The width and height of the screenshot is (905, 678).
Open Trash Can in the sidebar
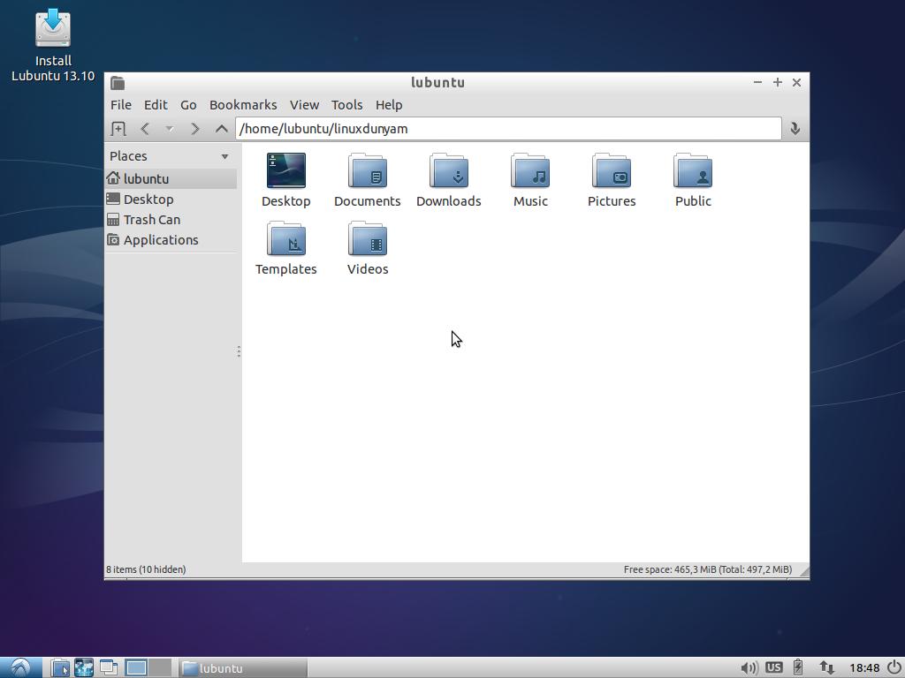point(151,220)
